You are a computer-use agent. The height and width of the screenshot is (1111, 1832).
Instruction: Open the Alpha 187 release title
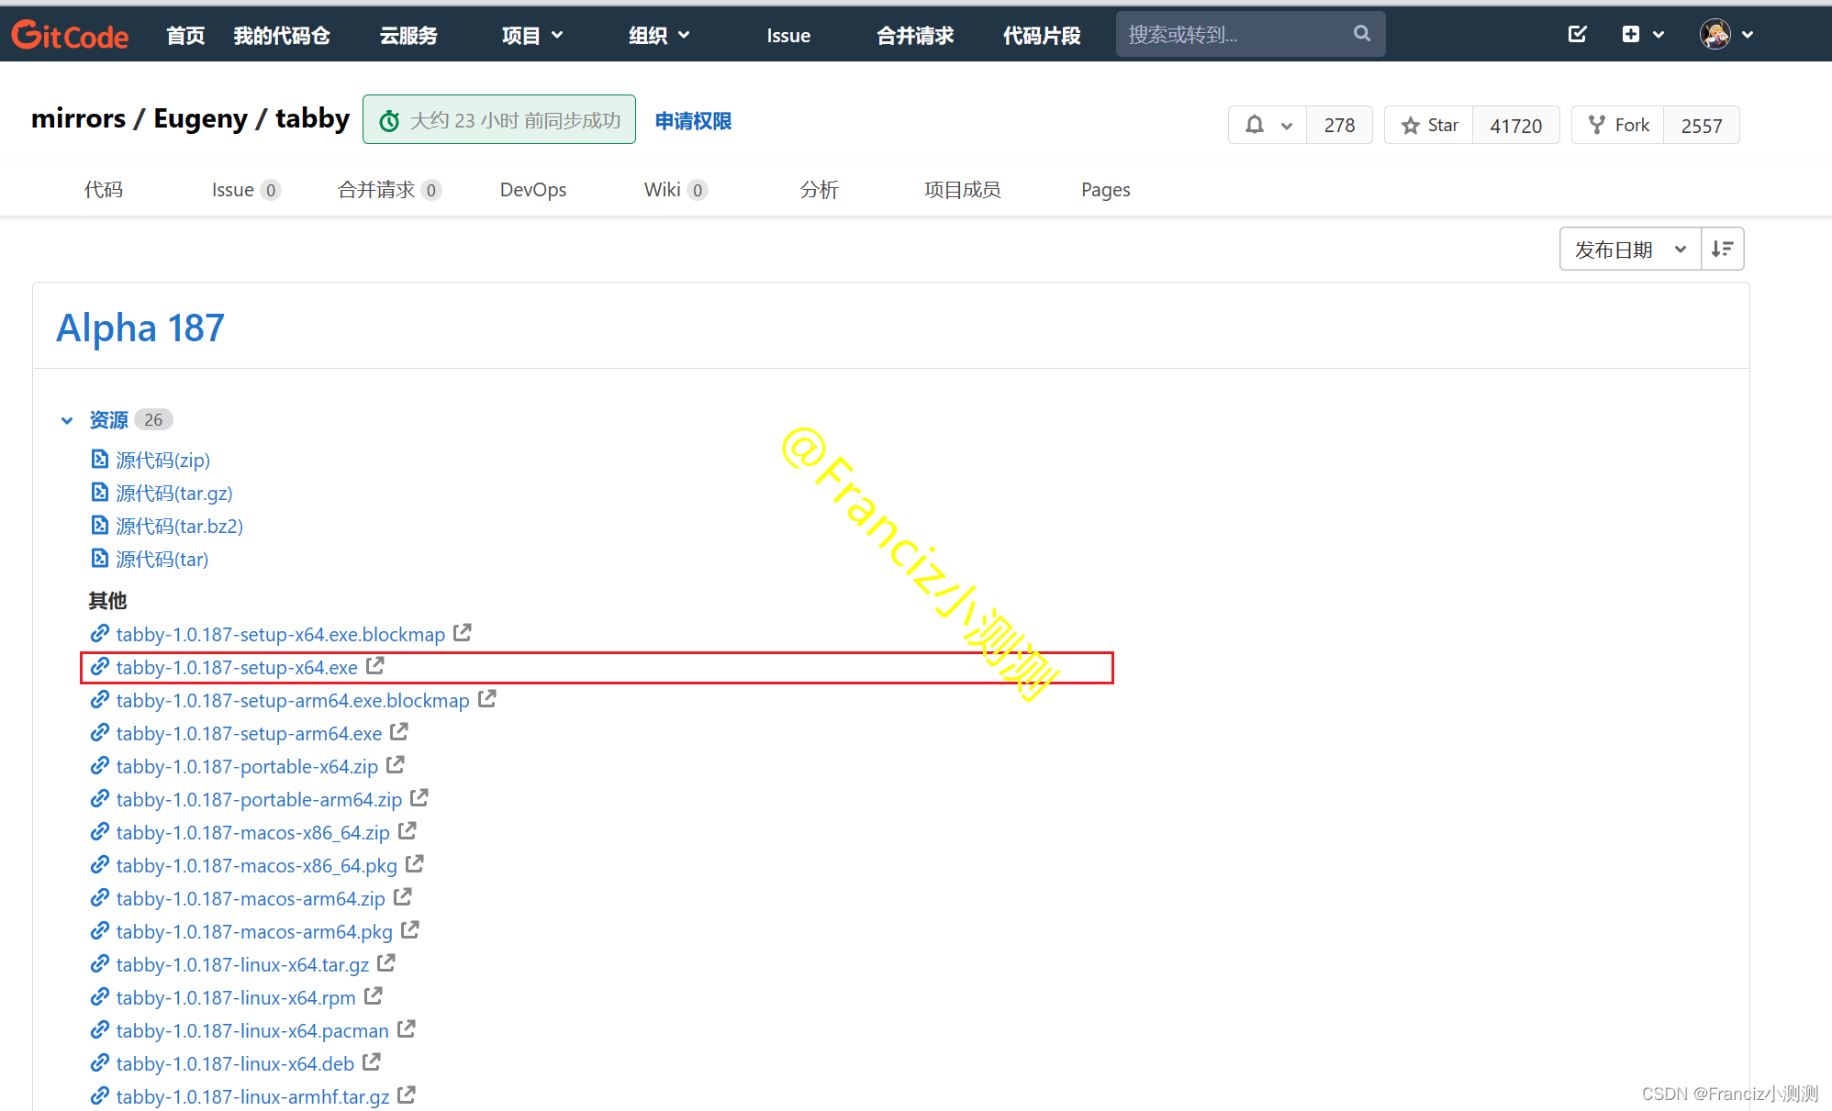[x=140, y=328]
